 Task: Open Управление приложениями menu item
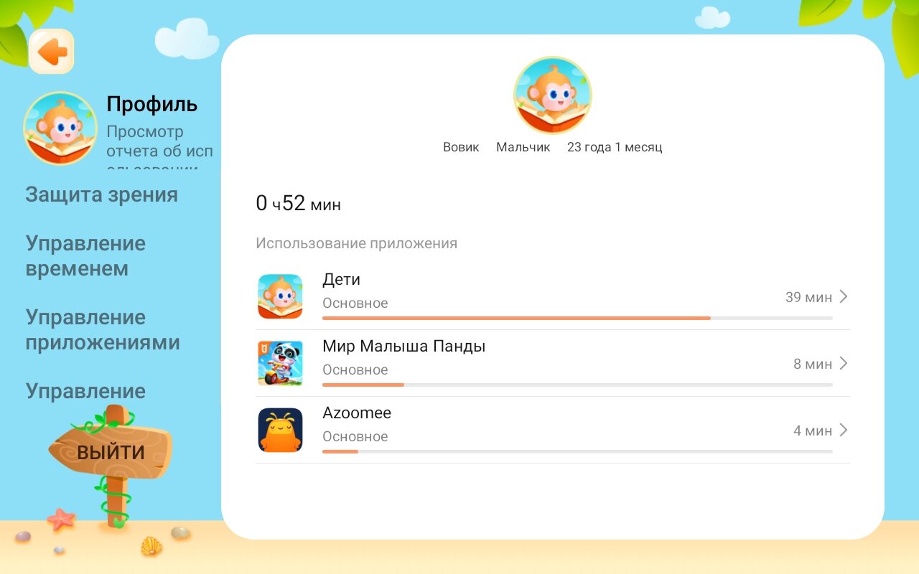tap(103, 330)
